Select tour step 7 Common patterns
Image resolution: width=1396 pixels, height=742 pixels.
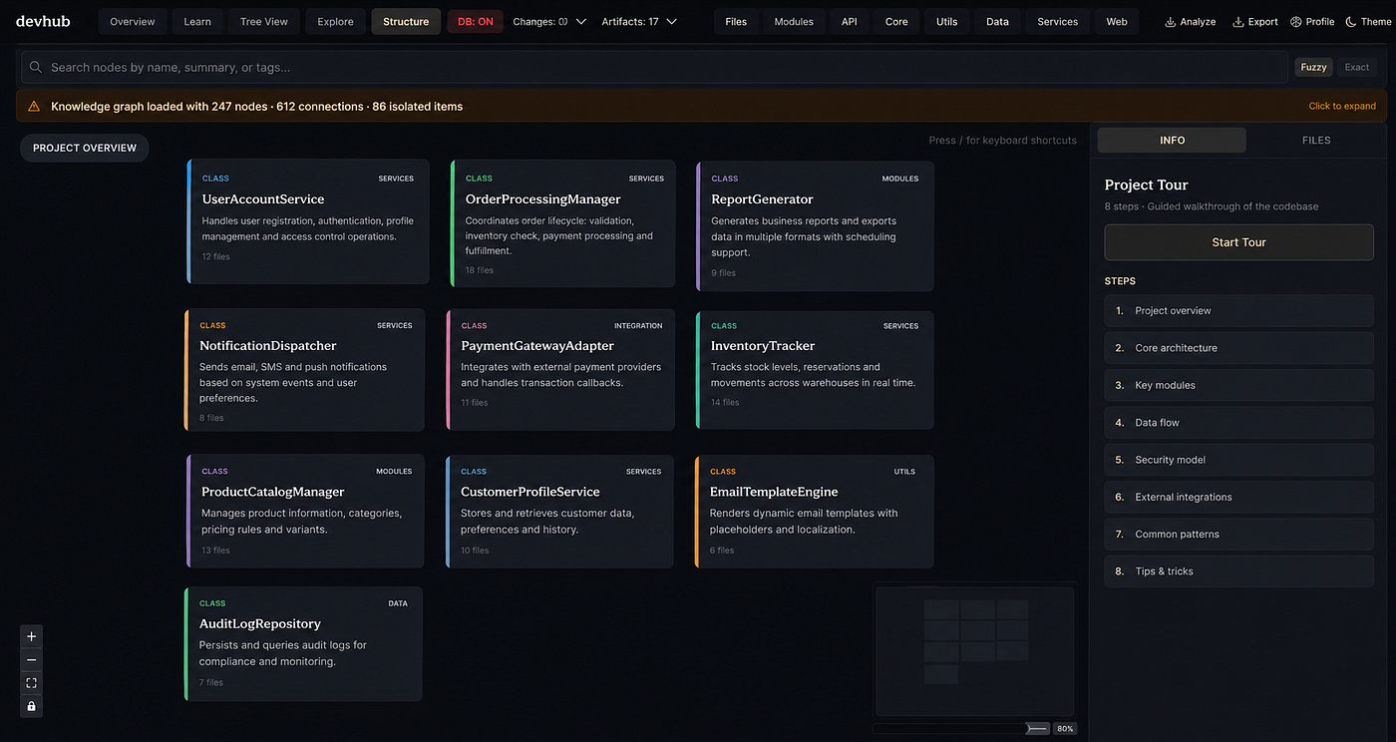1238,534
